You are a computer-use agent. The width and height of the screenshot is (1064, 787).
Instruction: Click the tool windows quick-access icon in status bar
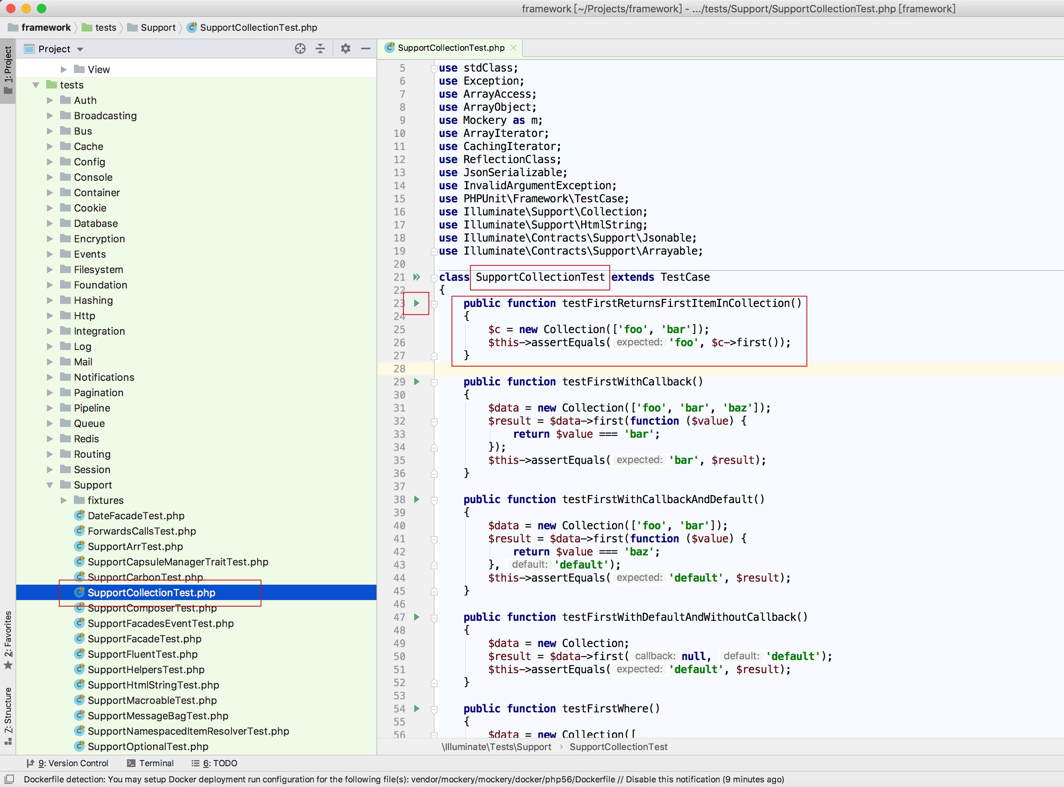[9, 779]
